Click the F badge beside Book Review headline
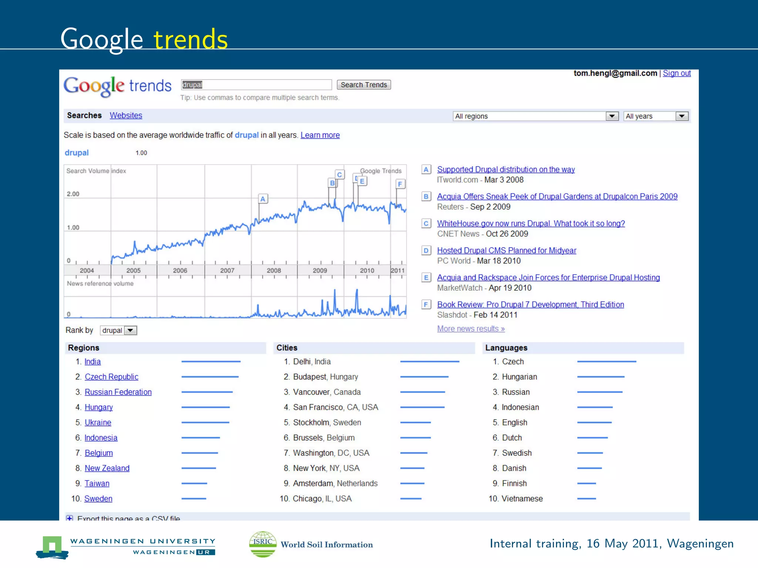Image resolution: width=758 pixels, height=568 pixels. [426, 305]
